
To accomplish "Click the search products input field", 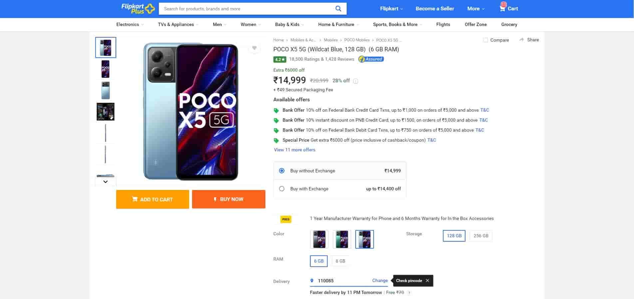I will (246, 9).
